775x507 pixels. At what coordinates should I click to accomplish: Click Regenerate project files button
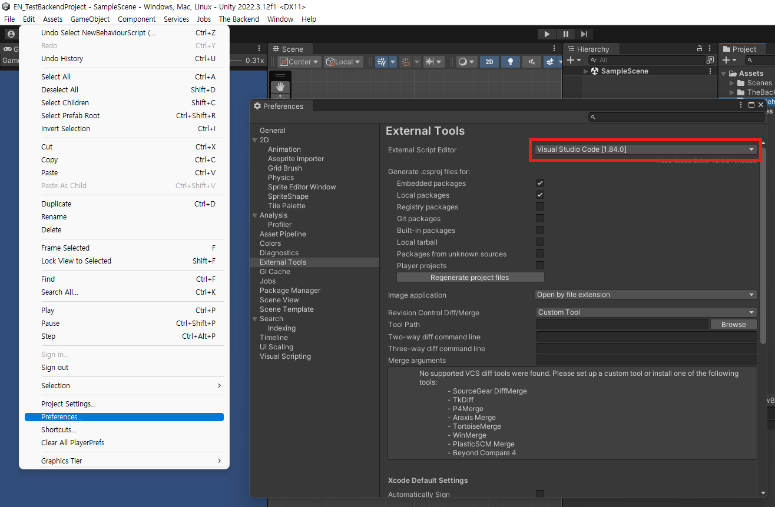pos(470,278)
